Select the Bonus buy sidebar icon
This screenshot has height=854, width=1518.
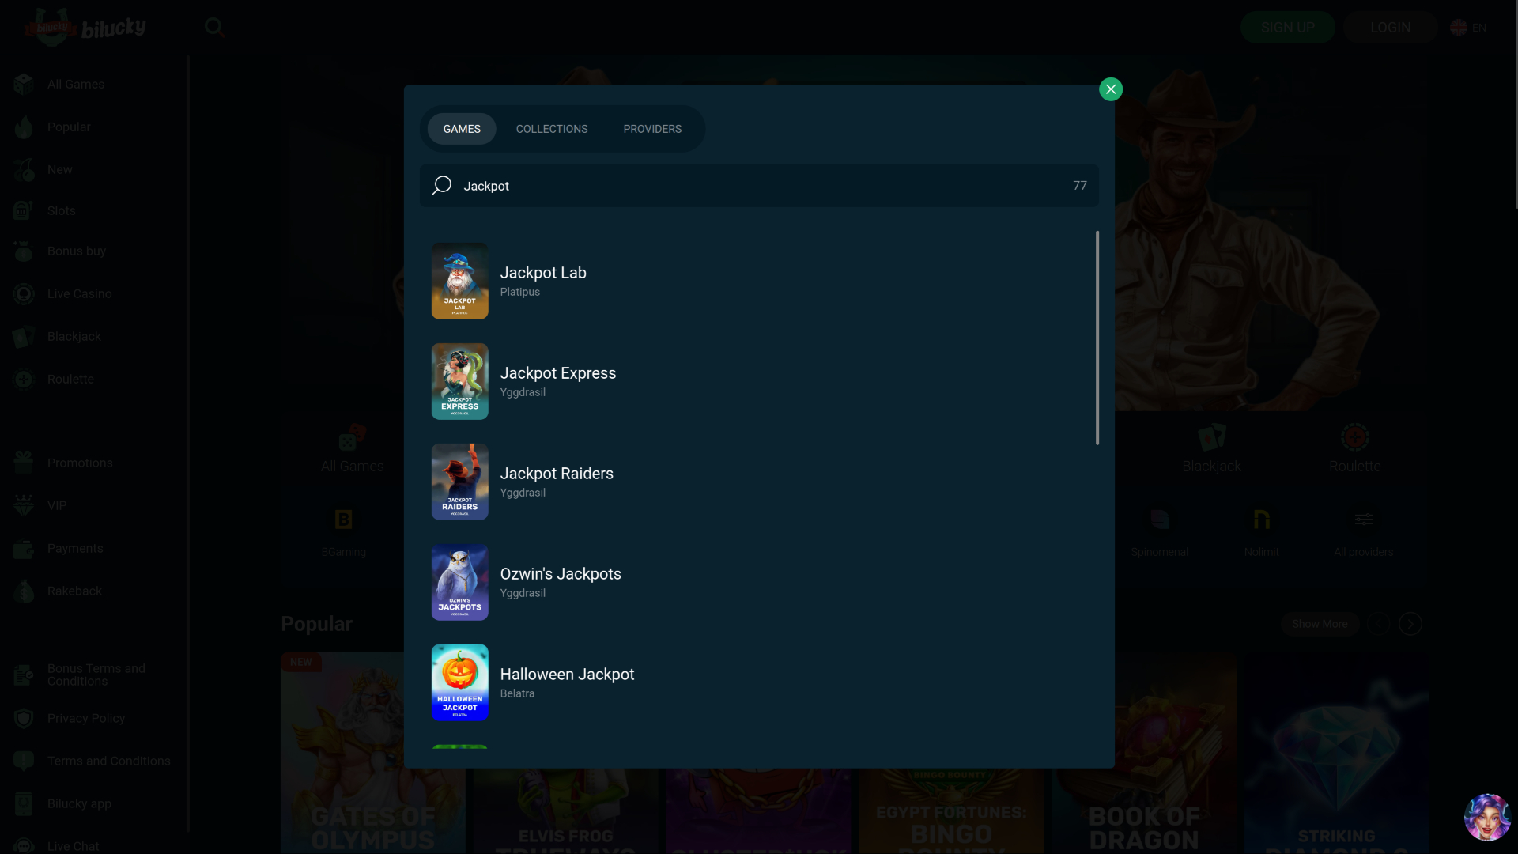coord(24,251)
